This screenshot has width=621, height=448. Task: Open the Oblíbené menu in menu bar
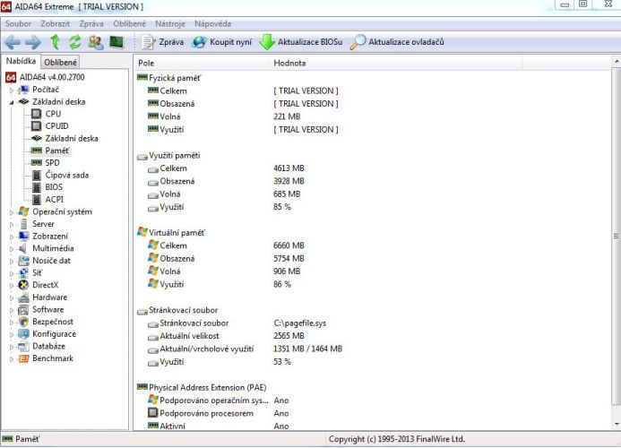coord(130,24)
